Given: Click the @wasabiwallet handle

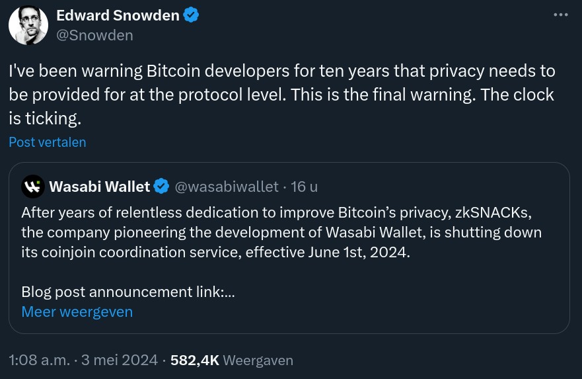Looking at the screenshot, I should pos(226,187).
